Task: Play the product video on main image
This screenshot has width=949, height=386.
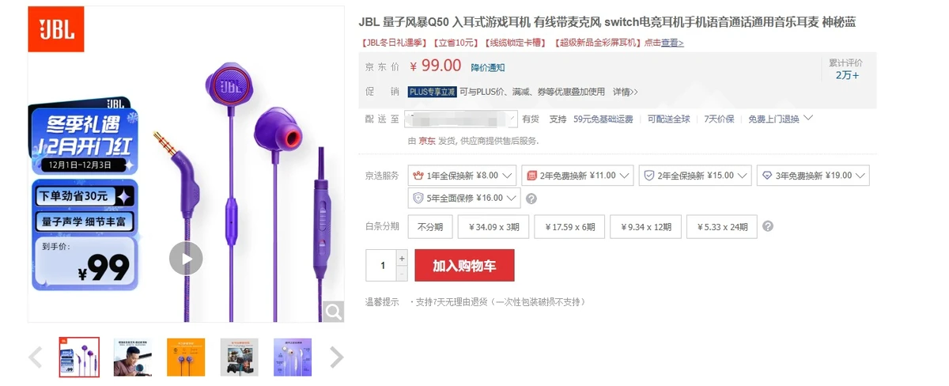Action: (x=186, y=258)
